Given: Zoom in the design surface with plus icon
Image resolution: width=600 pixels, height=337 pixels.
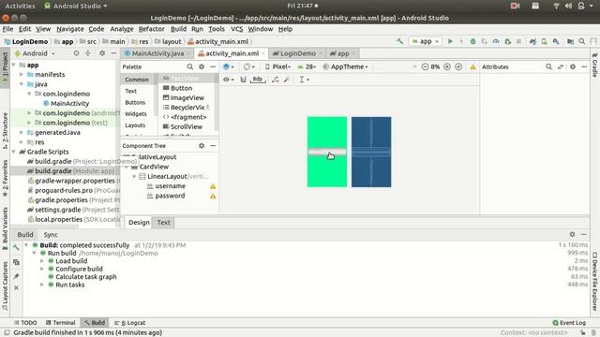Looking at the screenshot, I should pos(447,66).
